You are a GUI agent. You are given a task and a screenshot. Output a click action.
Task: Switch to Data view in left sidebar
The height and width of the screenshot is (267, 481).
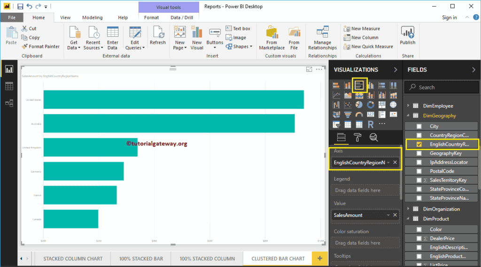point(9,86)
